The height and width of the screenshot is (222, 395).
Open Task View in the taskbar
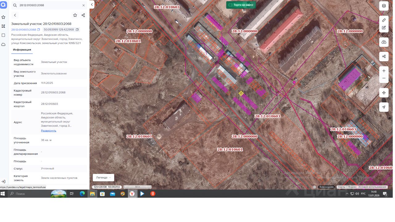coord(72,194)
